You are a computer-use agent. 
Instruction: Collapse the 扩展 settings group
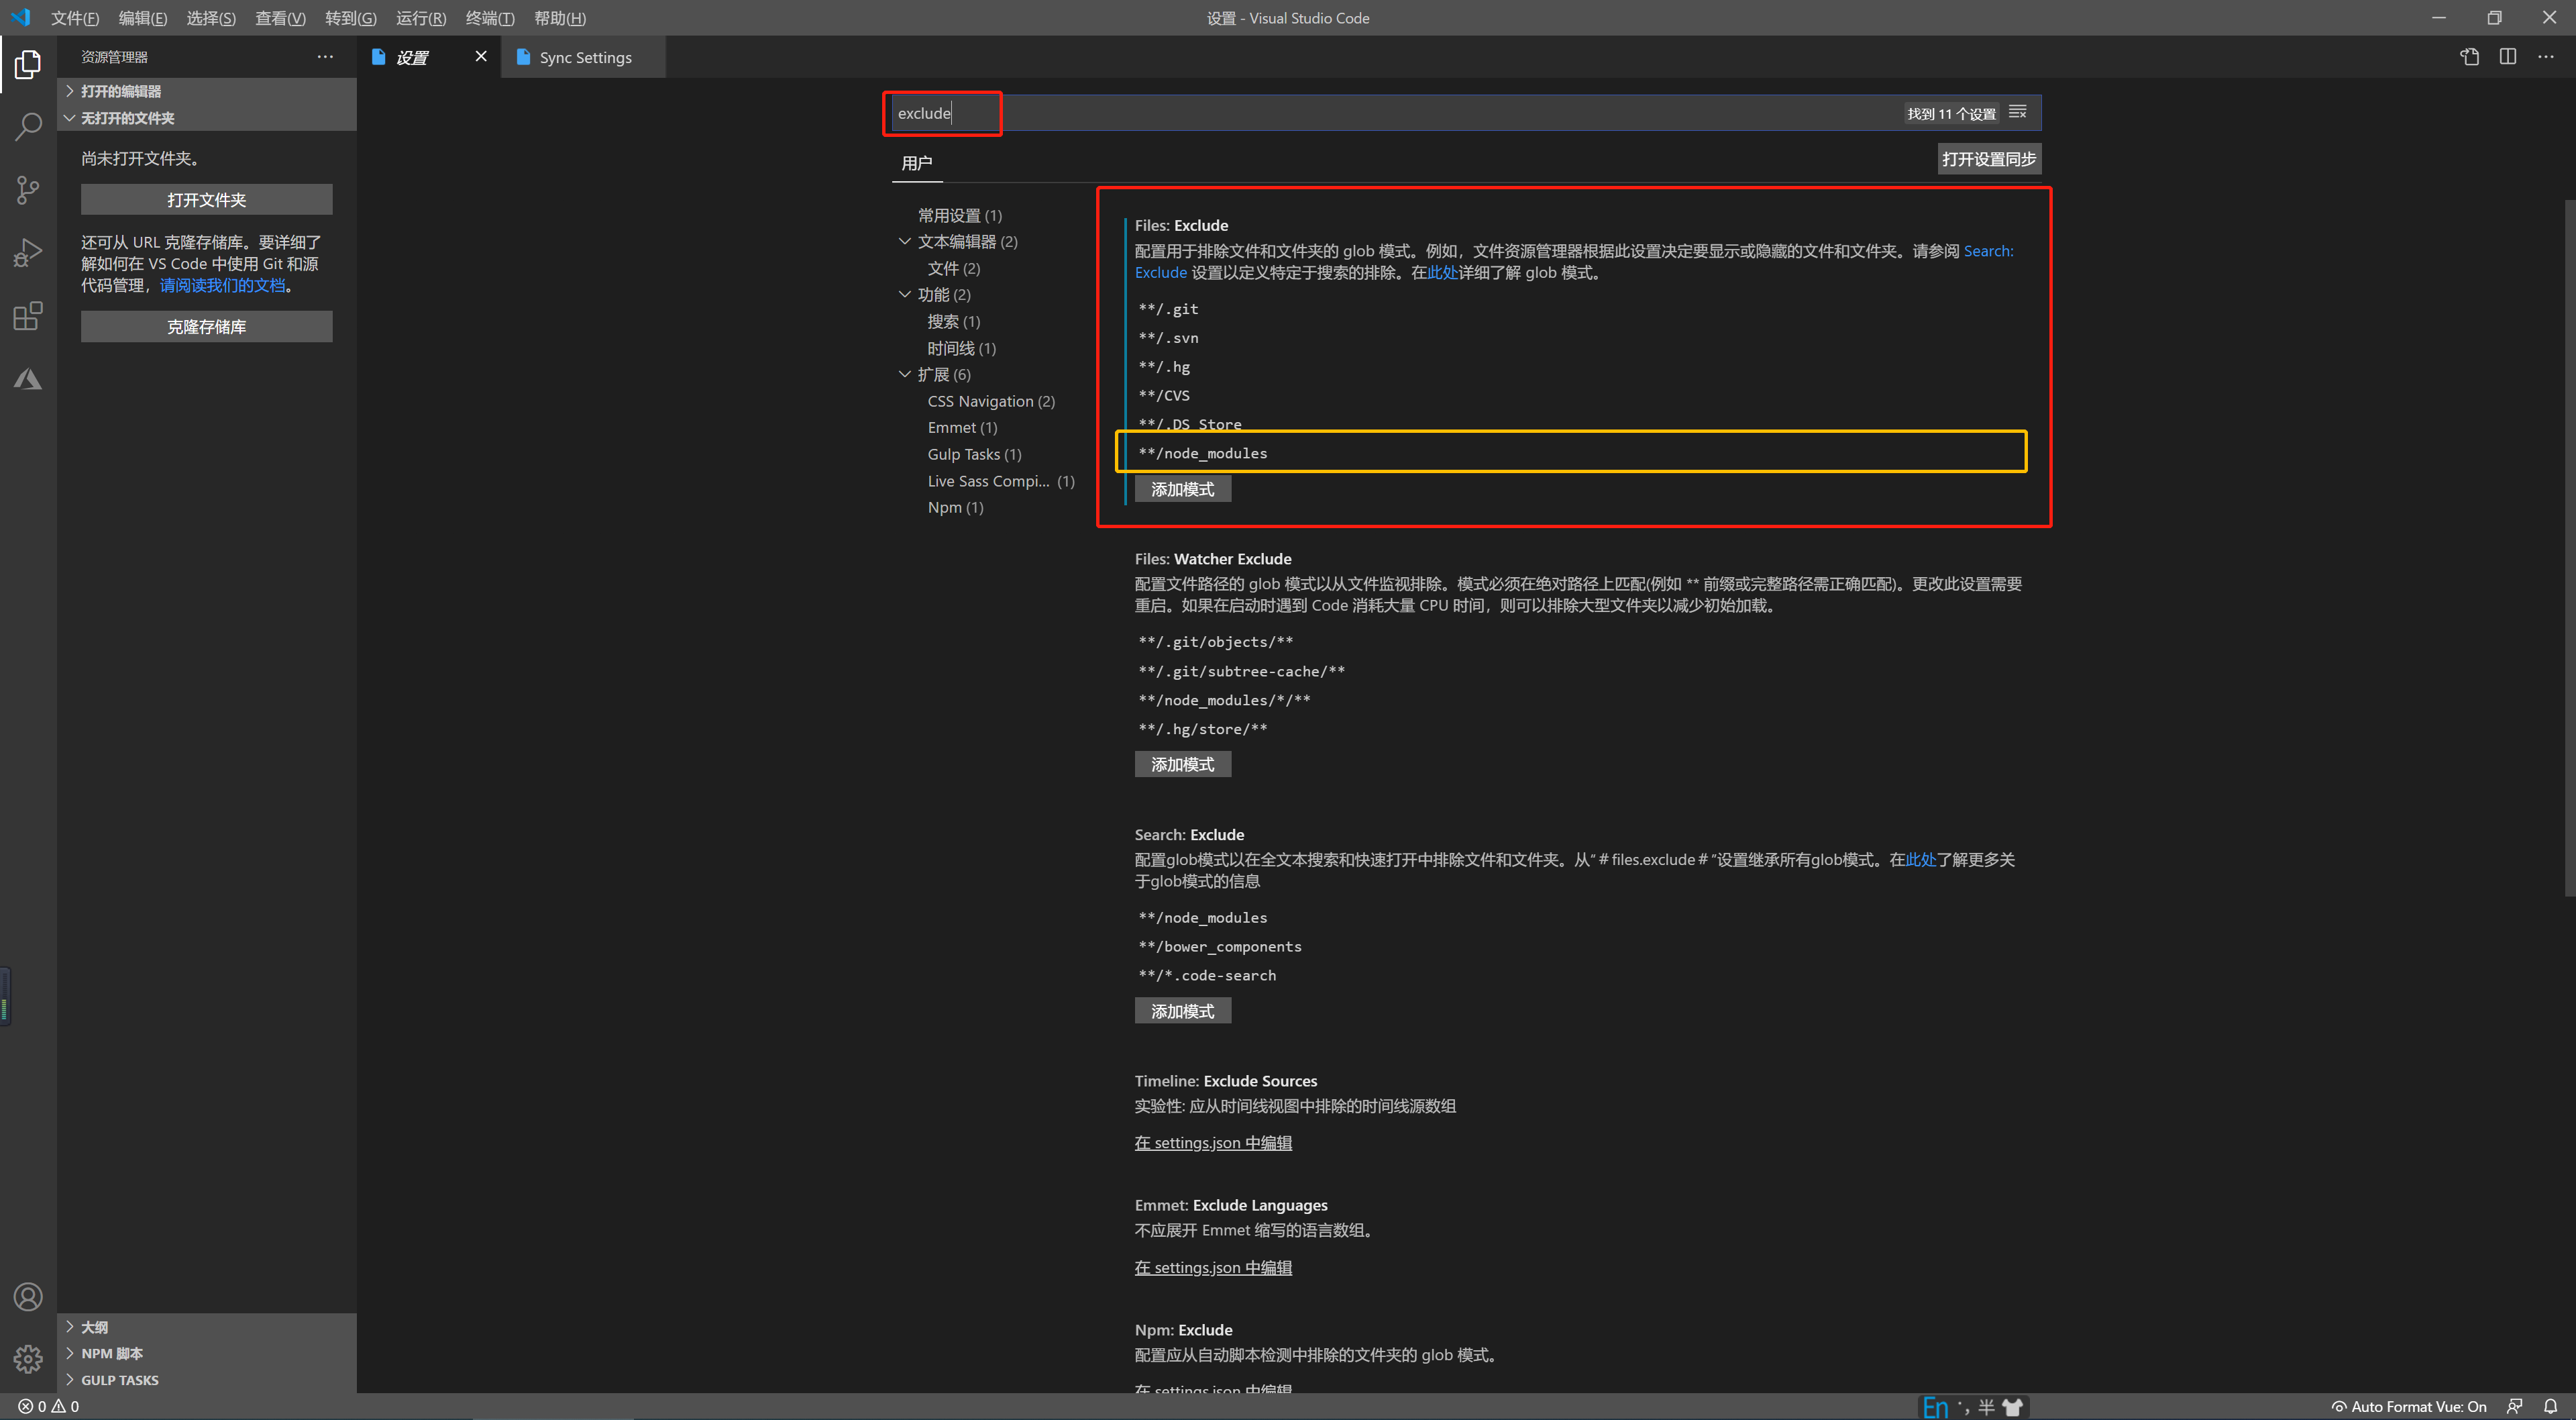(x=905, y=373)
